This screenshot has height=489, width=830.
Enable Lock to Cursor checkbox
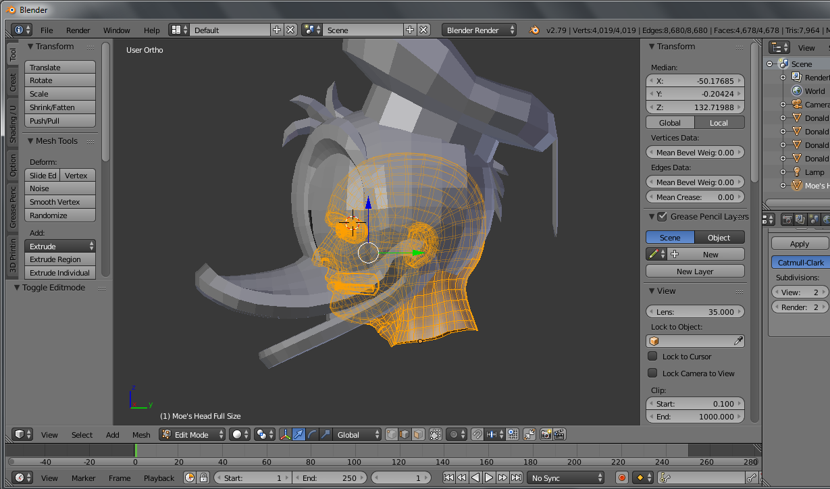pyautogui.click(x=652, y=357)
